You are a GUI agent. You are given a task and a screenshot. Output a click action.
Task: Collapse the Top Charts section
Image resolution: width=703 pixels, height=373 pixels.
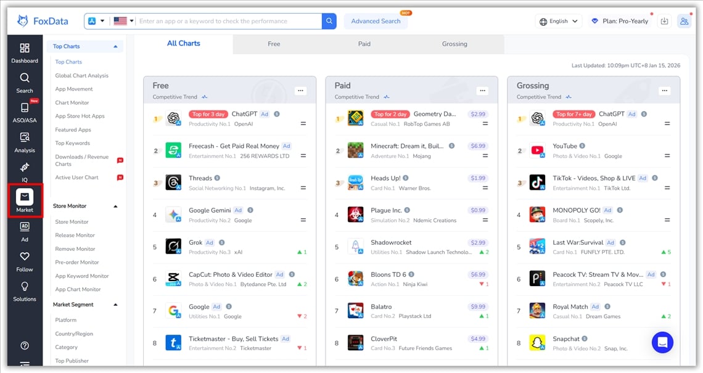tap(115, 46)
